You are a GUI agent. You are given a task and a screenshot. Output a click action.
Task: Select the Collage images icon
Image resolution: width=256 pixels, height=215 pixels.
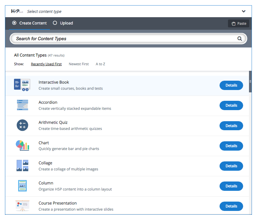pos(22,165)
